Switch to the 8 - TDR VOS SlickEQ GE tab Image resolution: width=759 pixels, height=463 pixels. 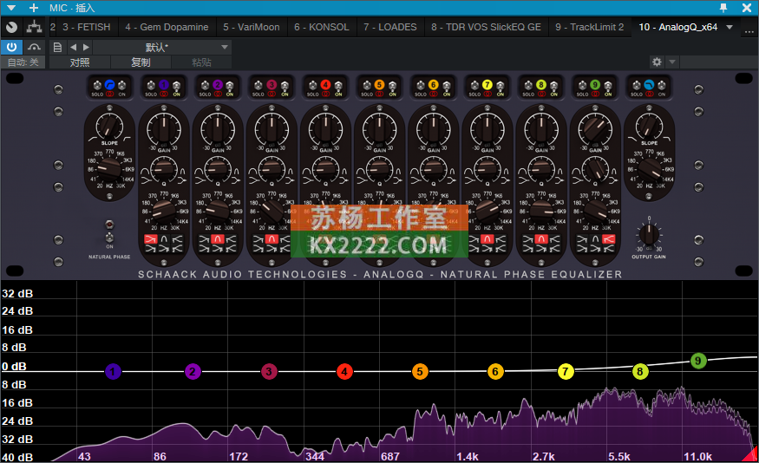pyautogui.click(x=486, y=27)
